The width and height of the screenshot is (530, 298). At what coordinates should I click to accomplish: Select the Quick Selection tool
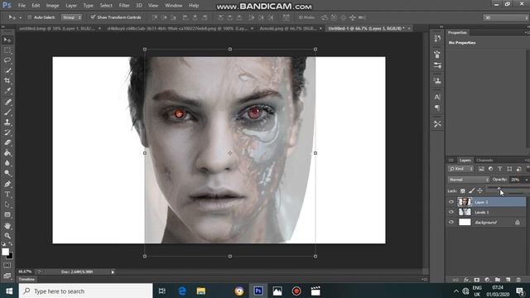[x=7, y=70]
